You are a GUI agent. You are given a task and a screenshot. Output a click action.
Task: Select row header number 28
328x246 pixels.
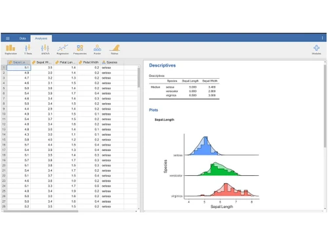(x=4, y=207)
